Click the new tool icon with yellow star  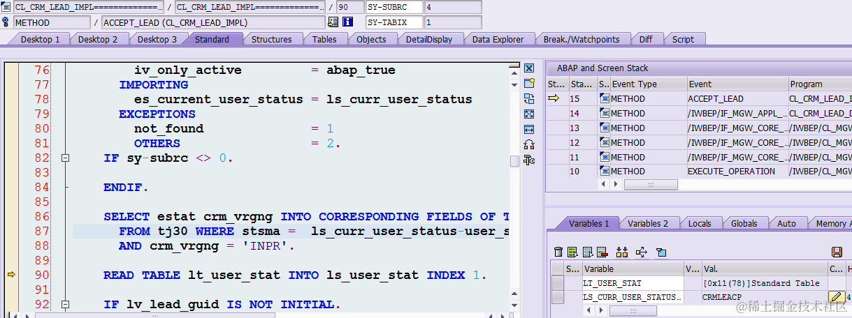click(x=529, y=83)
